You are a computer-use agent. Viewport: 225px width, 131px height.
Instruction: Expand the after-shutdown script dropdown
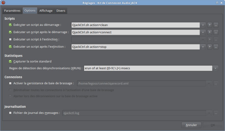pyautogui.click(x=203, y=47)
